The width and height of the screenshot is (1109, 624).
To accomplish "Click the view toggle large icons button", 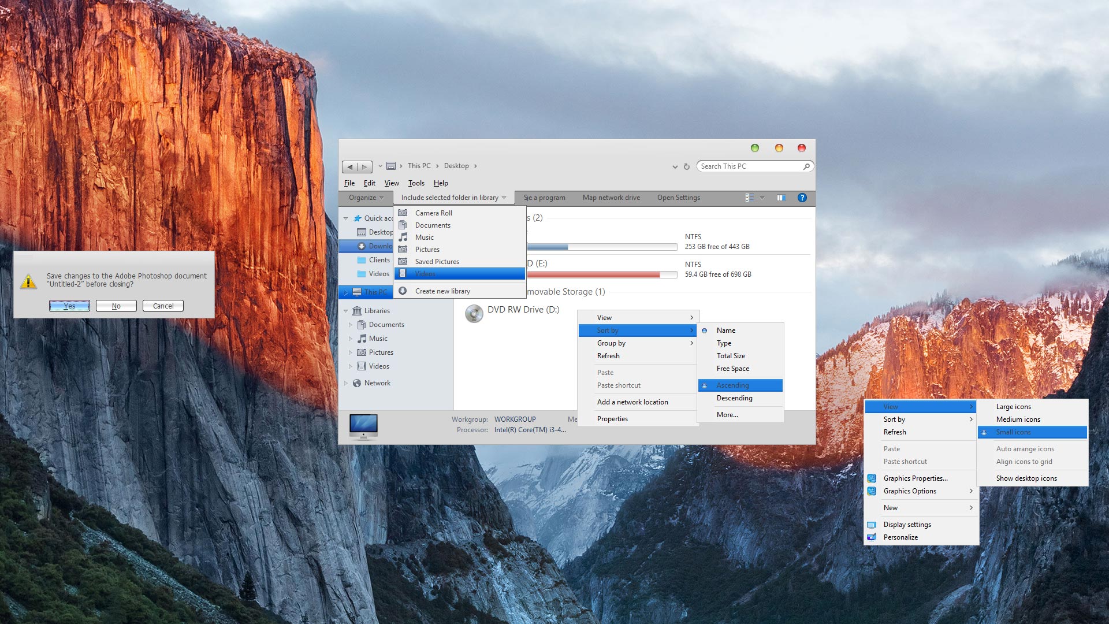I will (1013, 406).
